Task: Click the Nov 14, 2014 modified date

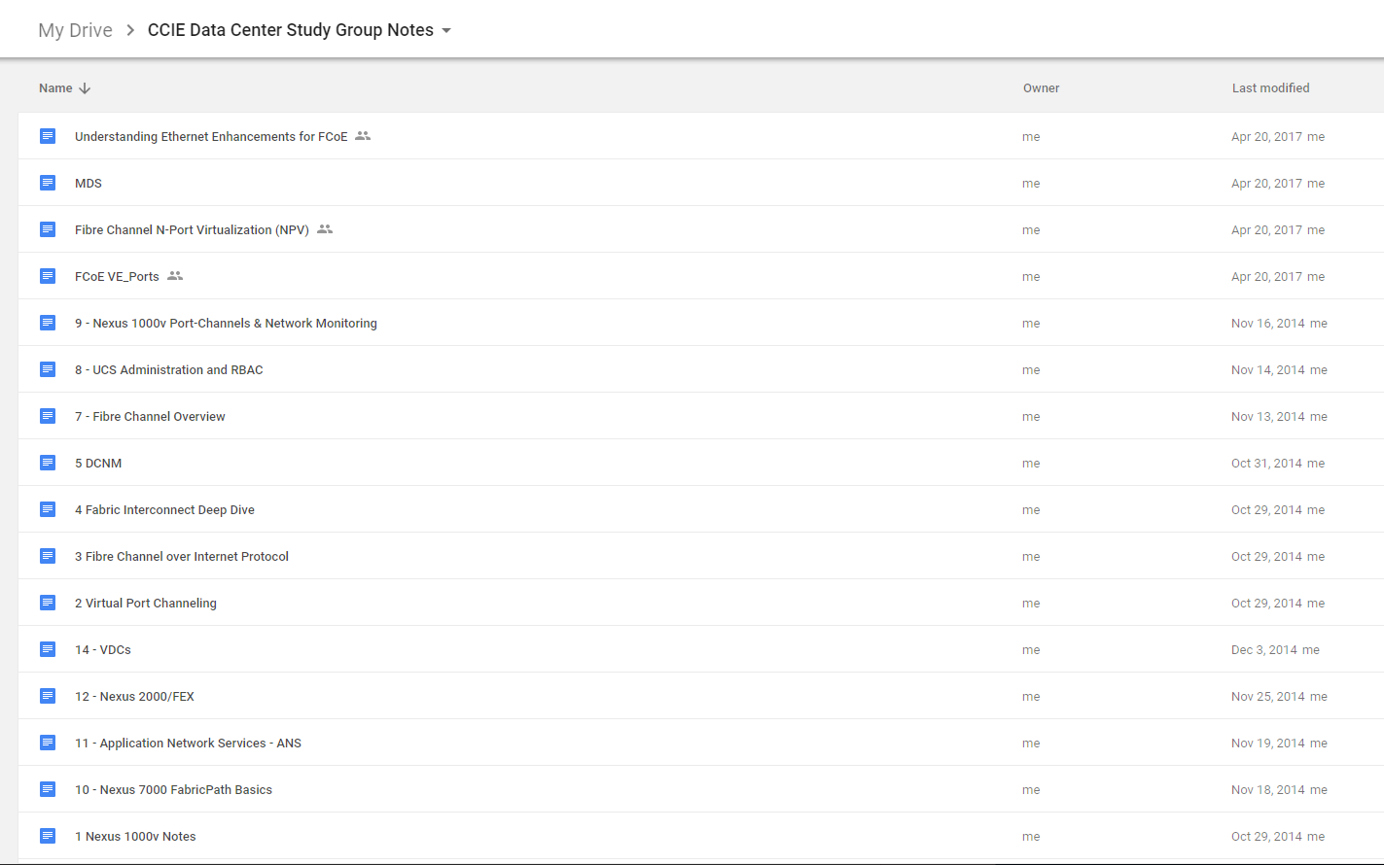Action: coord(1268,370)
